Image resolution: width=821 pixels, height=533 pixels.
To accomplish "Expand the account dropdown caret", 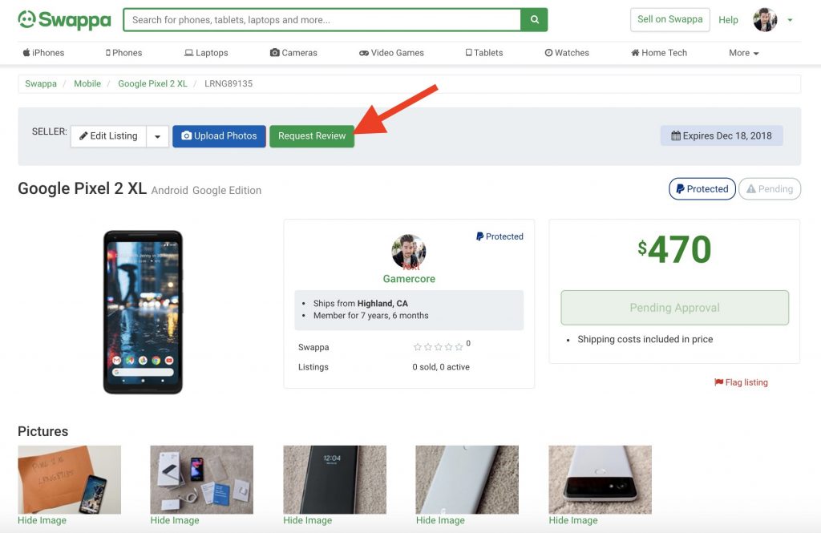I will click(x=790, y=20).
